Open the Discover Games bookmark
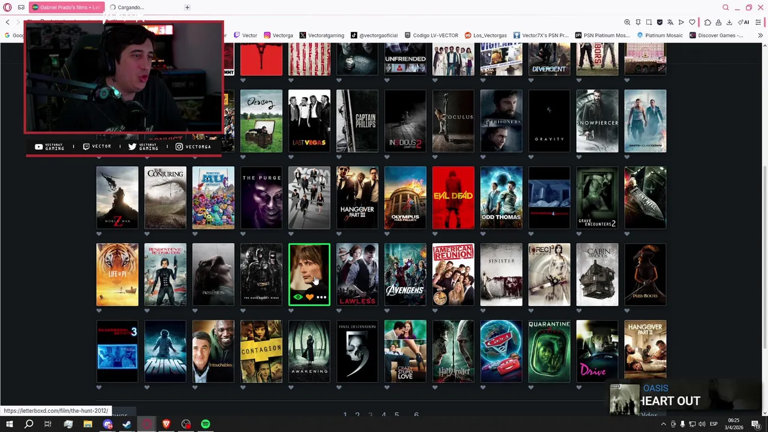The height and width of the screenshot is (432, 768). click(x=716, y=35)
